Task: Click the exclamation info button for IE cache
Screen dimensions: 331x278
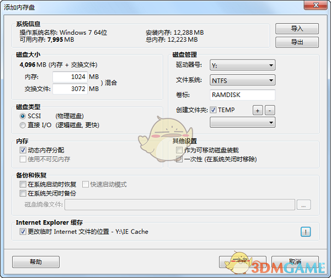Action: 306,232
